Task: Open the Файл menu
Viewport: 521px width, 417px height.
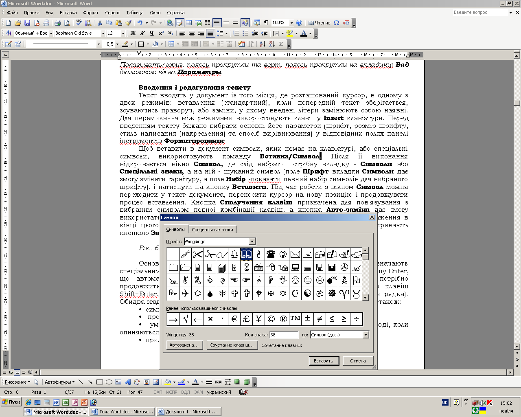Action: pyautogui.click(x=12, y=13)
